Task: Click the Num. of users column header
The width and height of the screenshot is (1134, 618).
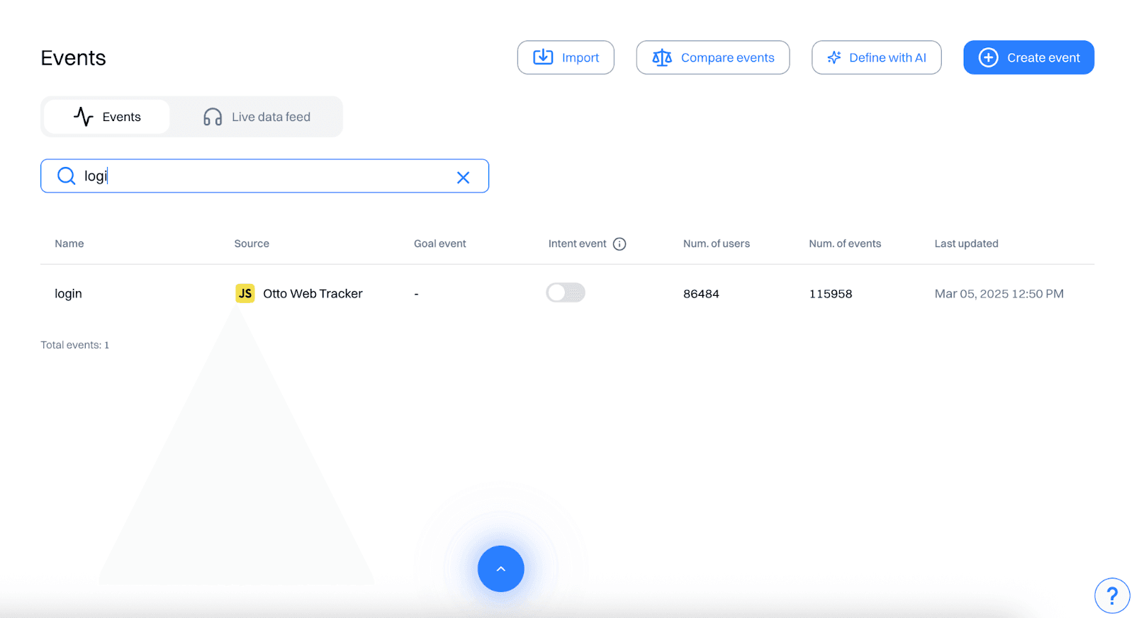Action: coord(716,244)
